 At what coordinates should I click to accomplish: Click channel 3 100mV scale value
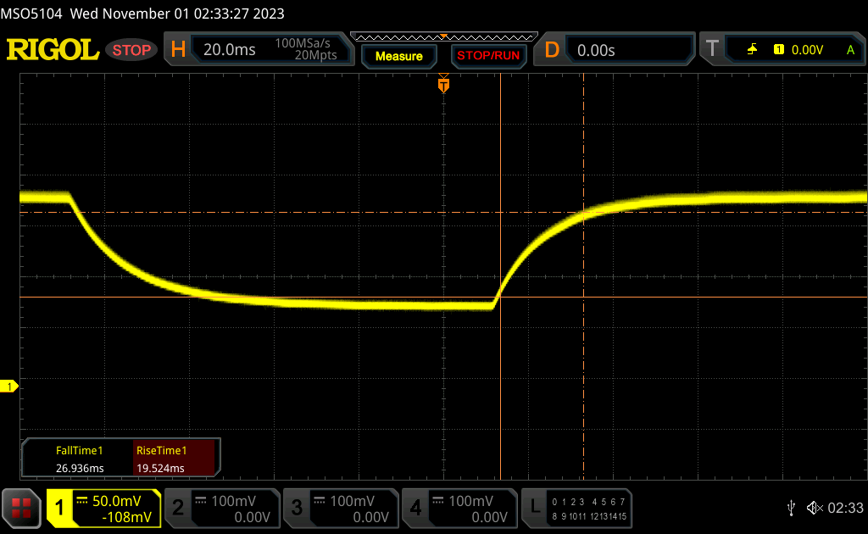pyautogui.click(x=353, y=501)
